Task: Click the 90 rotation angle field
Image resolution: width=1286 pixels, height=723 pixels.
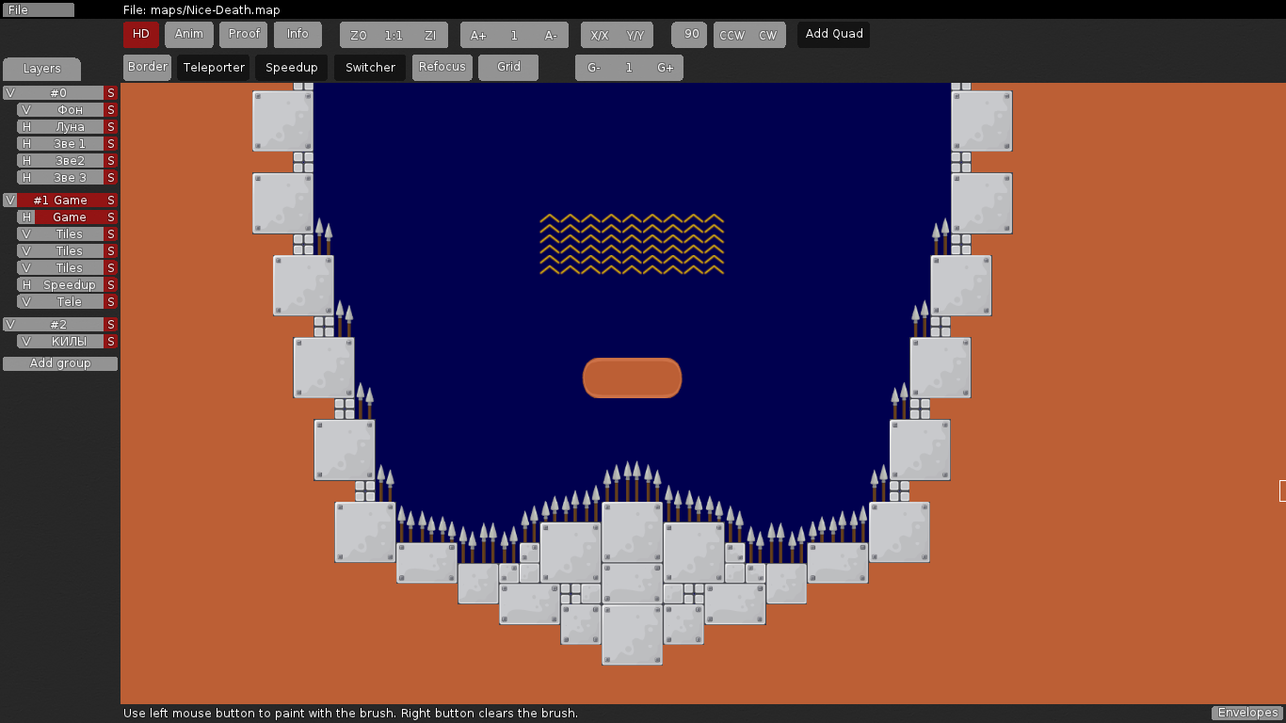Action: pos(689,35)
